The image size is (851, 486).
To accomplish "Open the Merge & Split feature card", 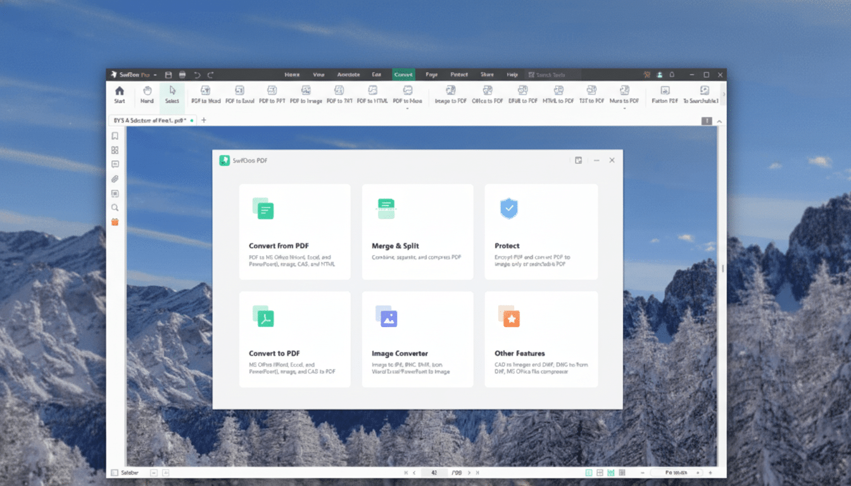I will [x=417, y=231].
